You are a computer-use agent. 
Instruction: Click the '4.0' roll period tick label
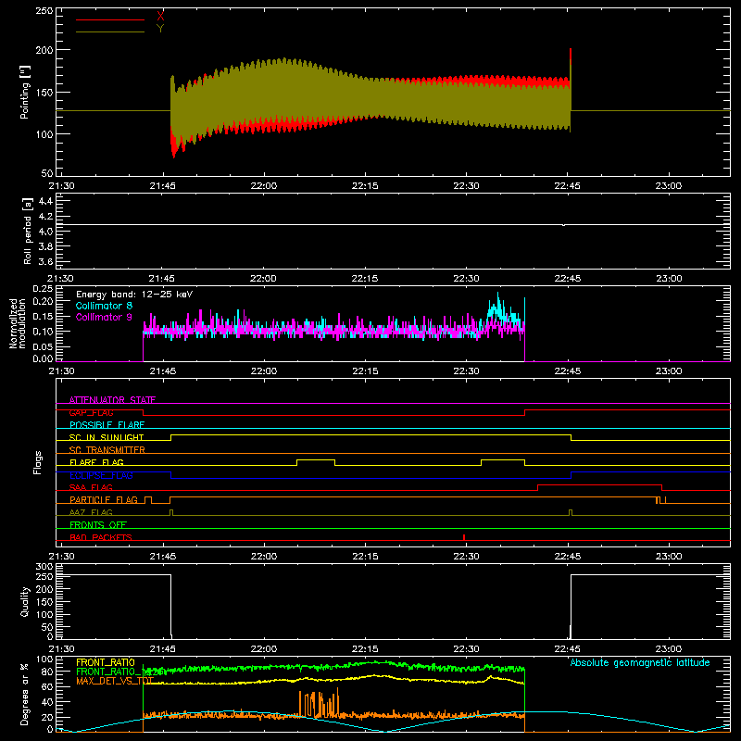coord(45,232)
